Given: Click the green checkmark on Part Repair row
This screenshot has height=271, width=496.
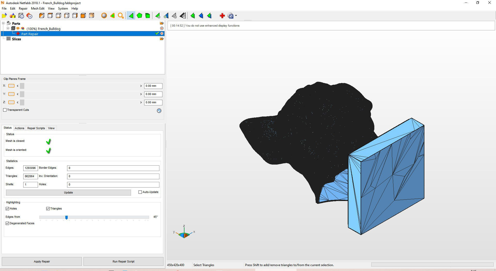Looking at the screenshot, I should pyautogui.click(x=157, y=33).
